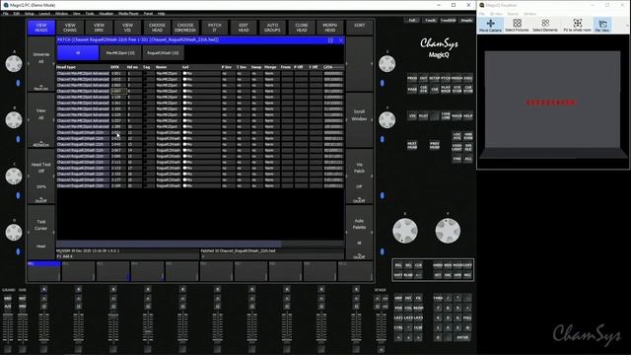Viewport: 631px width, 355px height.
Task: Click the NEXT HEAD key
Action: [x=412, y=145]
